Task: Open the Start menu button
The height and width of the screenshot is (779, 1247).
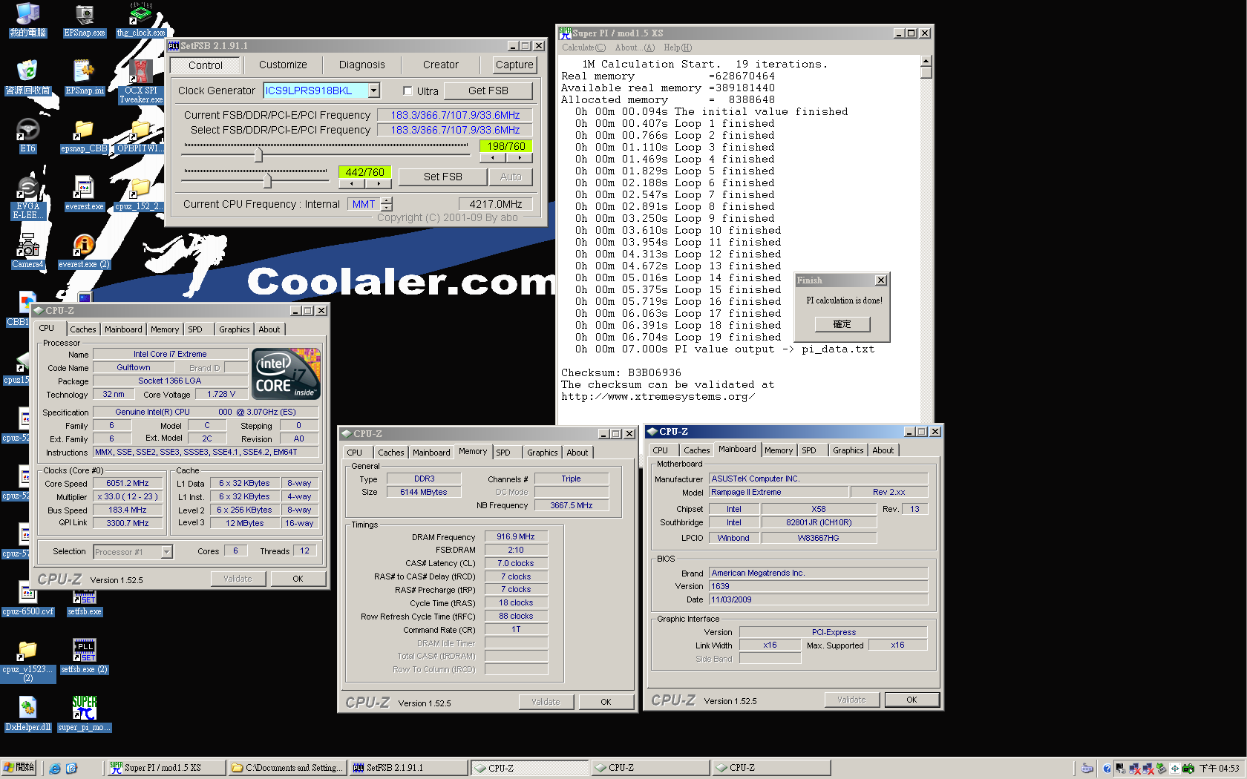Action: point(19,768)
